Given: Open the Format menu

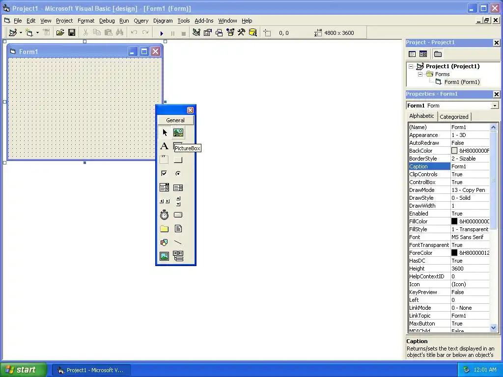Looking at the screenshot, I should (x=86, y=21).
